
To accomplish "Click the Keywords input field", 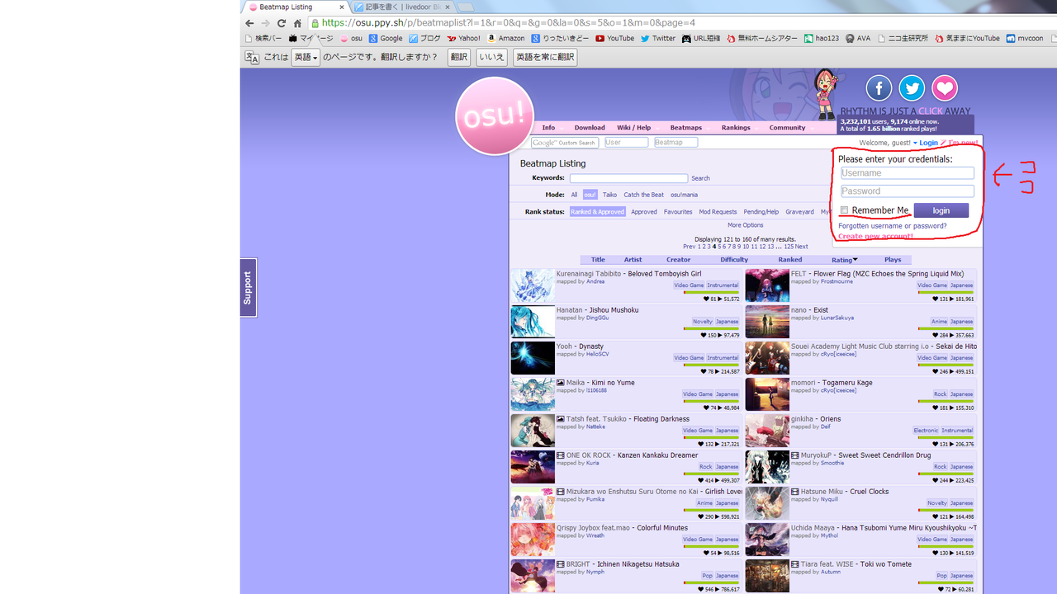I will click(628, 178).
